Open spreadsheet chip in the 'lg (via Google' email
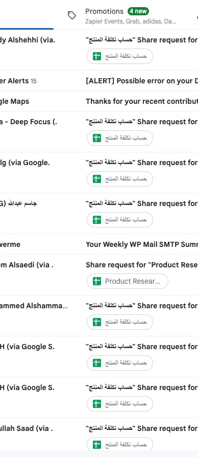 point(120,179)
